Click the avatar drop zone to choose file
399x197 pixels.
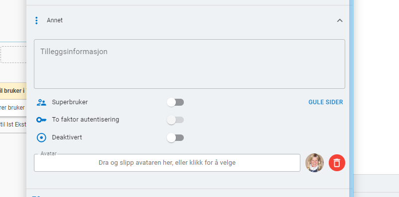click(x=167, y=163)
